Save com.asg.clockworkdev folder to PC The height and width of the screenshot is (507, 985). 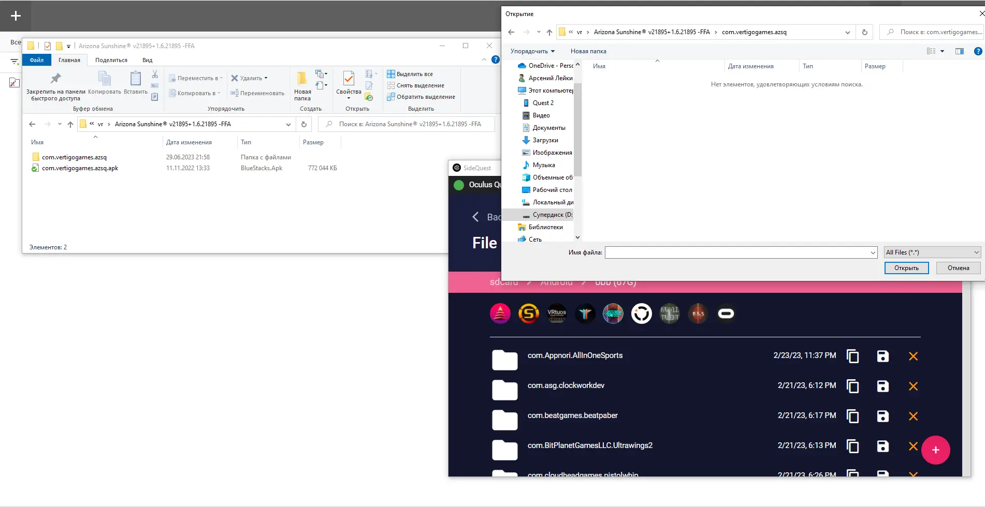(883, 386)
